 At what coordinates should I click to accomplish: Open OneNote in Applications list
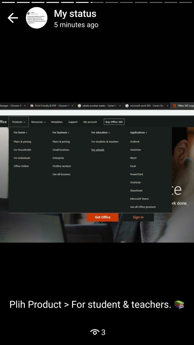135,183
